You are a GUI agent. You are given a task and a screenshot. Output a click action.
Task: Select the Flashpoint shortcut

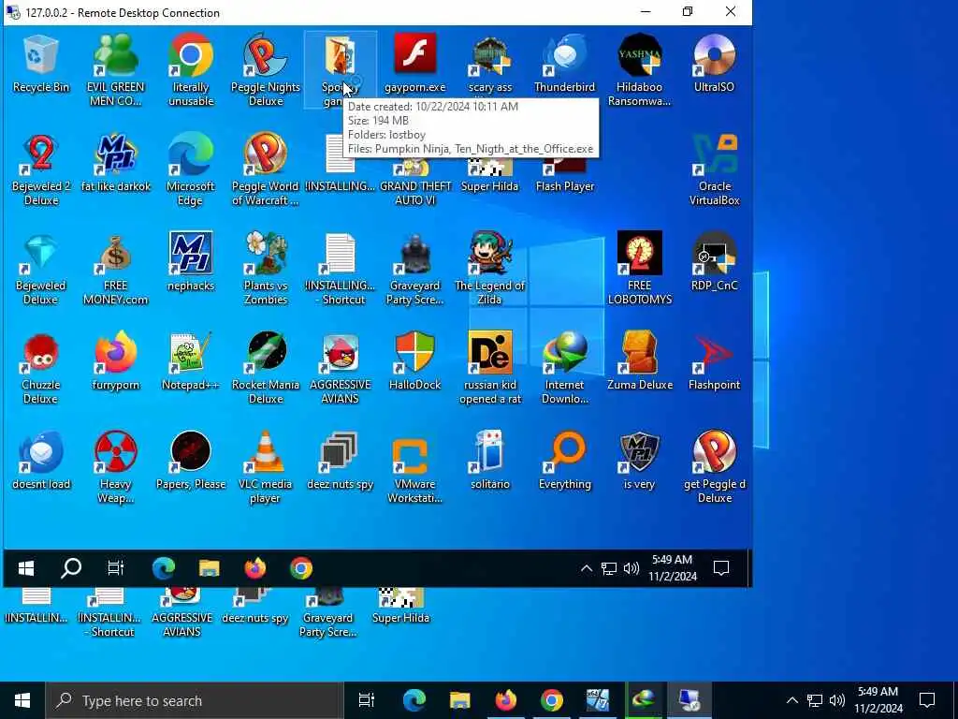tap(714, 362)
